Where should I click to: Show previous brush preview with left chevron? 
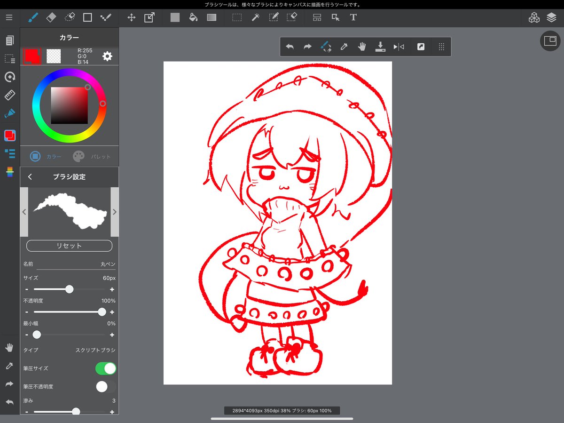point(24,212)
